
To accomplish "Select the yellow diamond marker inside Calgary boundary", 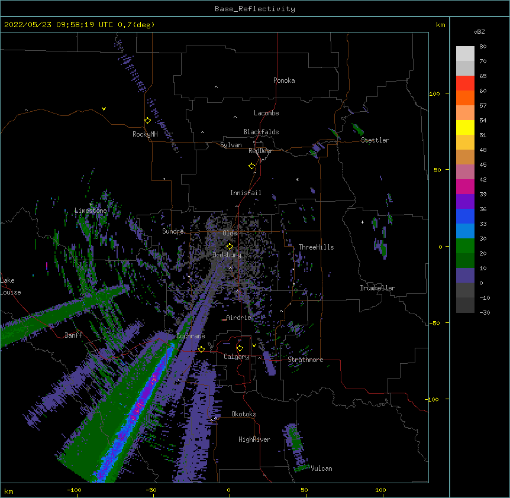I will [240, 348].
